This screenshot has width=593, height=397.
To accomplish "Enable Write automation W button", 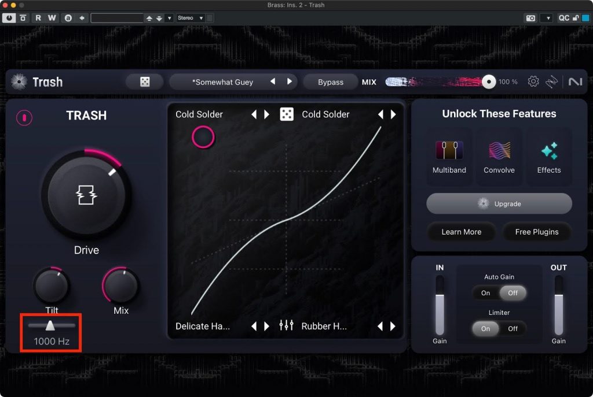I will coord(52,18).
